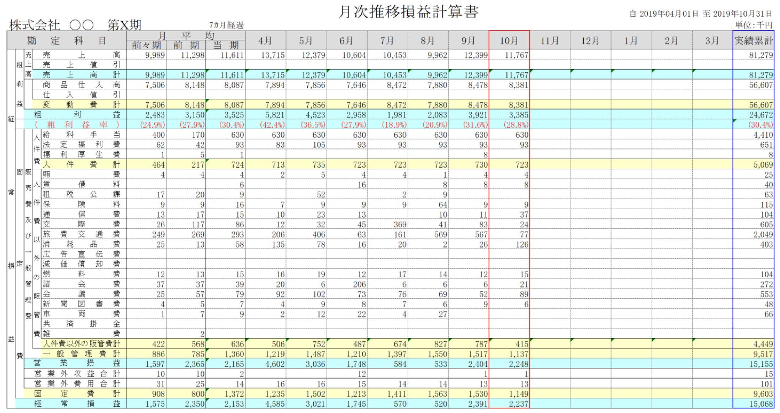Click 10月 経常損益 value 2,237

[518, 404]
